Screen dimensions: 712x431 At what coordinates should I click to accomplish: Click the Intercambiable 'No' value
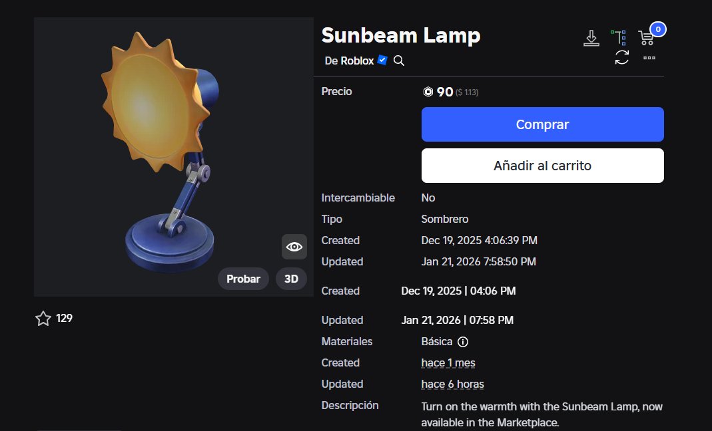428,198
